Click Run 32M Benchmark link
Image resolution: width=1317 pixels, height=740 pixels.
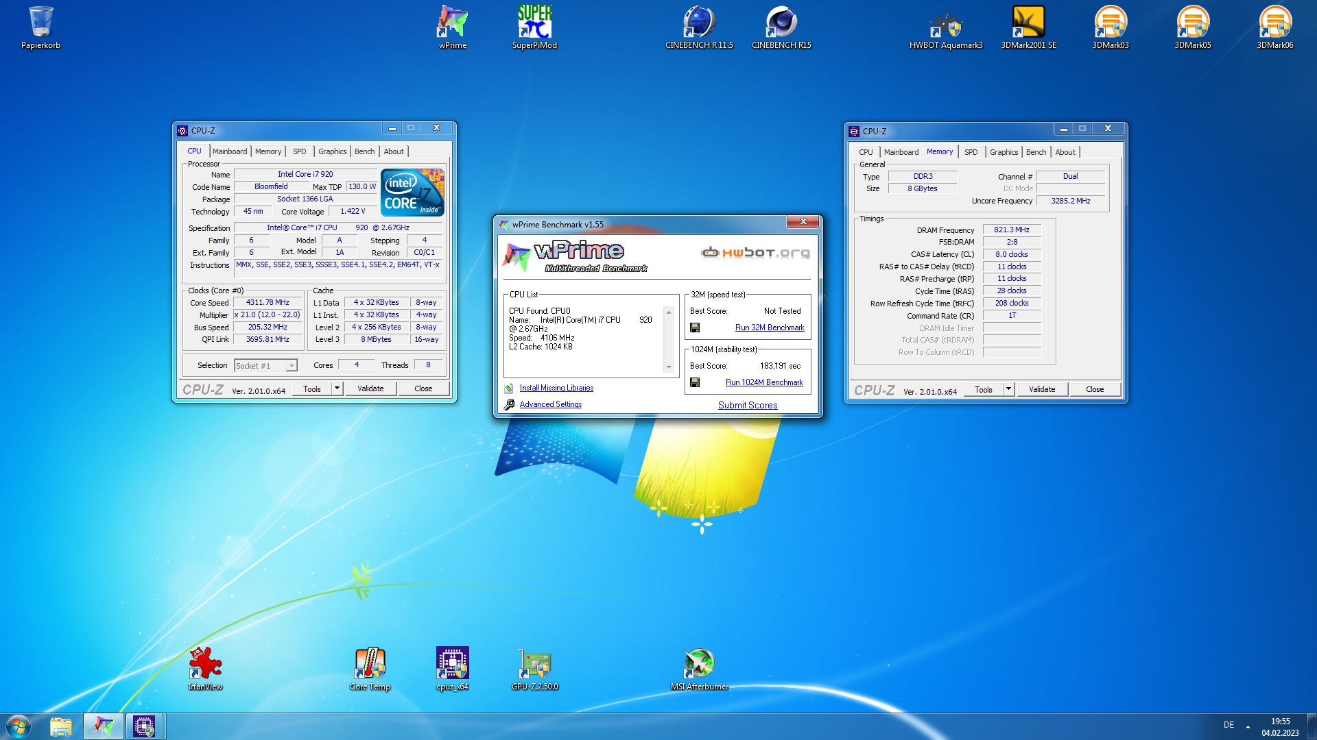point(770,328)
